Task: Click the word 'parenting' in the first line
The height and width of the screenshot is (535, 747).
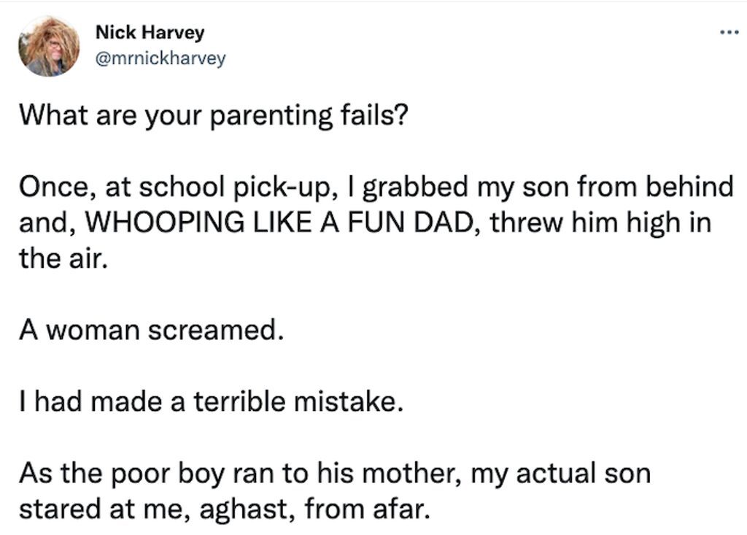Action: [x=271, y=116]
